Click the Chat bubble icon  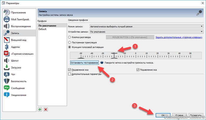pyautogui.click(x=6, y=74)
